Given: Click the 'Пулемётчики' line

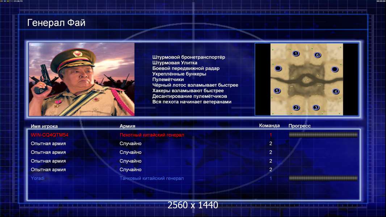Looking at the screenshot, I should pos(168,79).
